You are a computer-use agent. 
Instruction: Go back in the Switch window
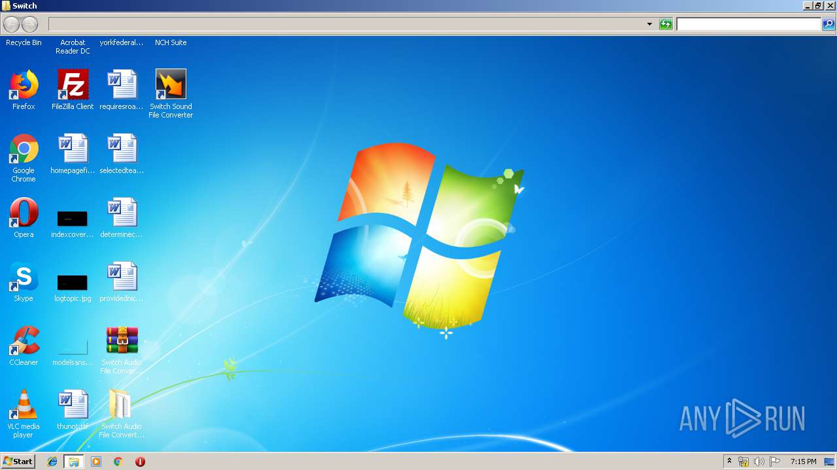tap(12, 24)
